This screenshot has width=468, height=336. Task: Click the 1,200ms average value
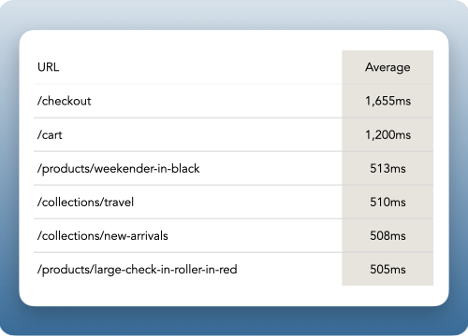point(388,134)
